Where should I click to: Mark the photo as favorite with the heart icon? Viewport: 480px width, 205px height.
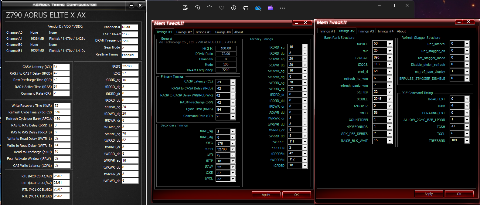click(x=222, y=8)
